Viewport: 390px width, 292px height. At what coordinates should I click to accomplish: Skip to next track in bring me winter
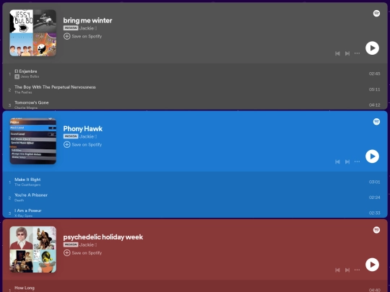(x=347, y=53)
